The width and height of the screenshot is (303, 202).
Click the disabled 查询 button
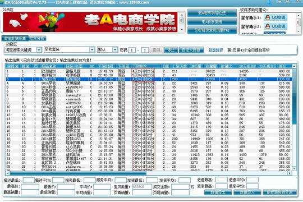tap(157, 50)
